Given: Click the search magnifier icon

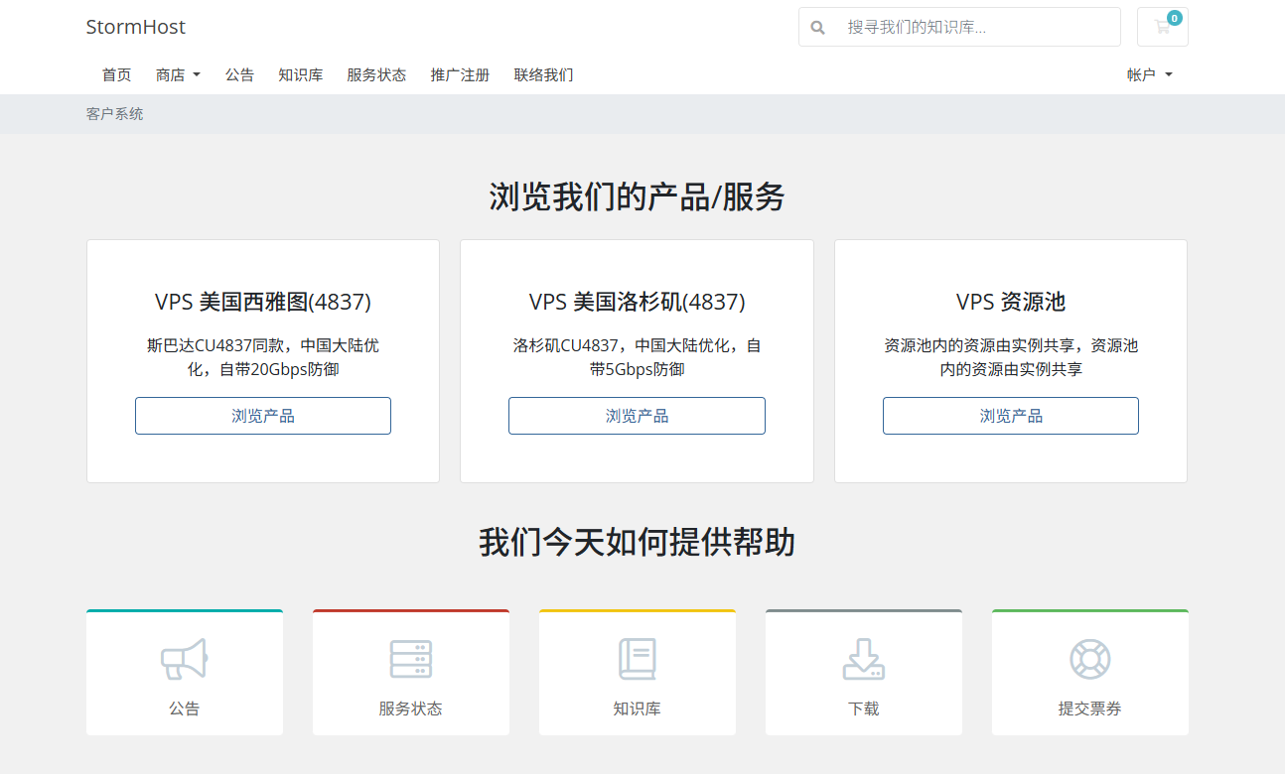Looking at the screenshot, I should coord(818,28).
